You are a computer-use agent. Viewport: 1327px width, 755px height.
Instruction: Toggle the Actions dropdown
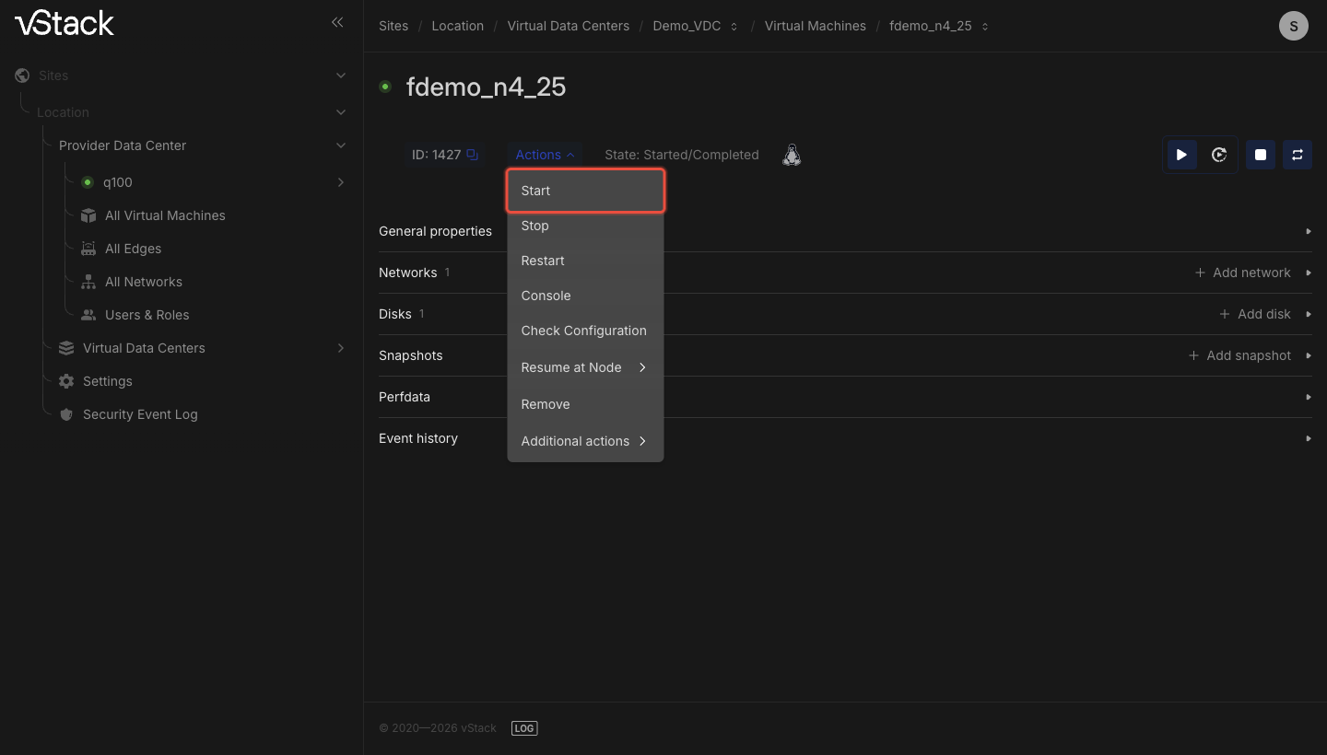pyautogui.click(x=545, y=155)
